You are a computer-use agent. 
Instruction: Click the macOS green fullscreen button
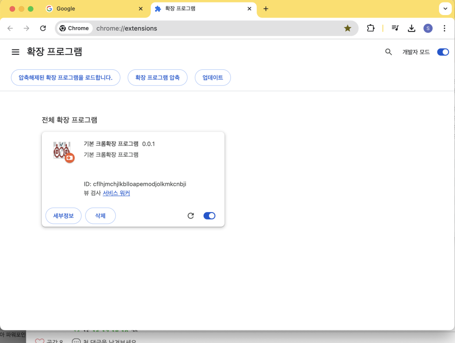[x=31, y=9]
